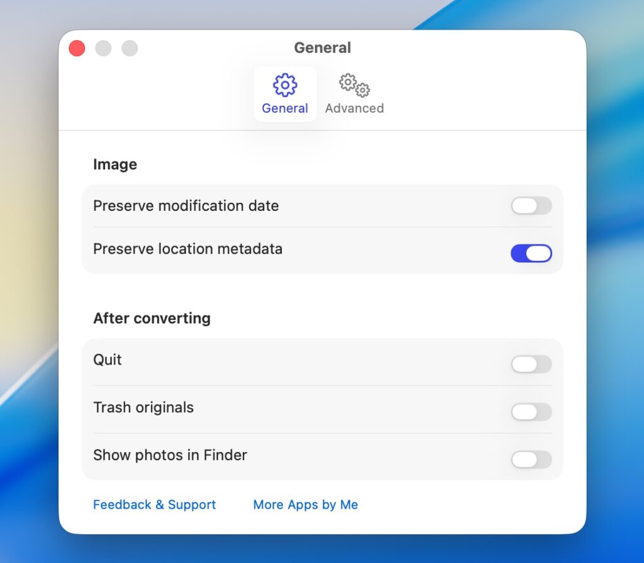Click the After converting section heading
The height and width of the screenshot is (563, 644).
(x=152, y=318)
